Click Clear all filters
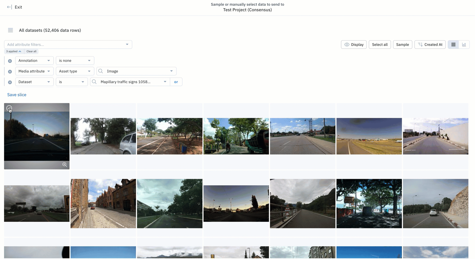475x259 pixels. [x=32, y=51]
